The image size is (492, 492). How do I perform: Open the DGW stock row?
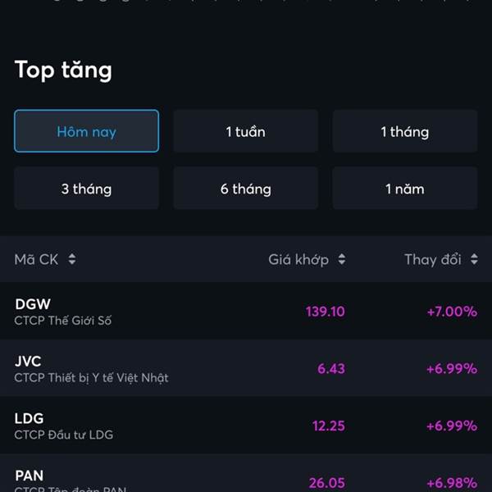tap(246, 311)
